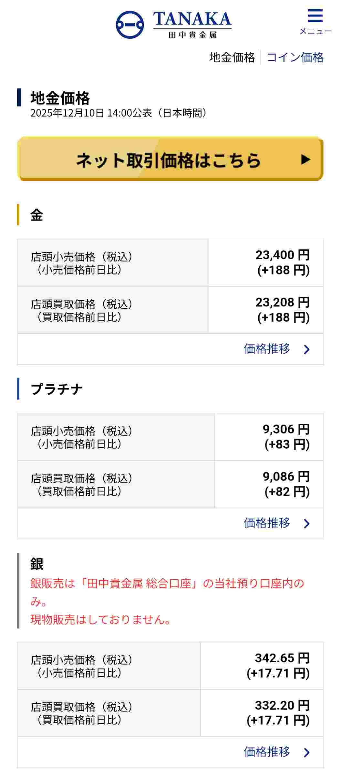Select the 地金価格 tab
This screenshot has width=341, height=775.
232,57
